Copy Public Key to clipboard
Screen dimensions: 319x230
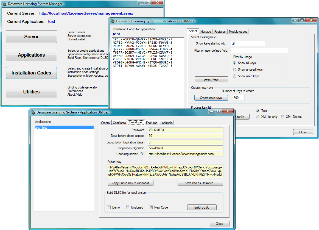coord(130,183)
